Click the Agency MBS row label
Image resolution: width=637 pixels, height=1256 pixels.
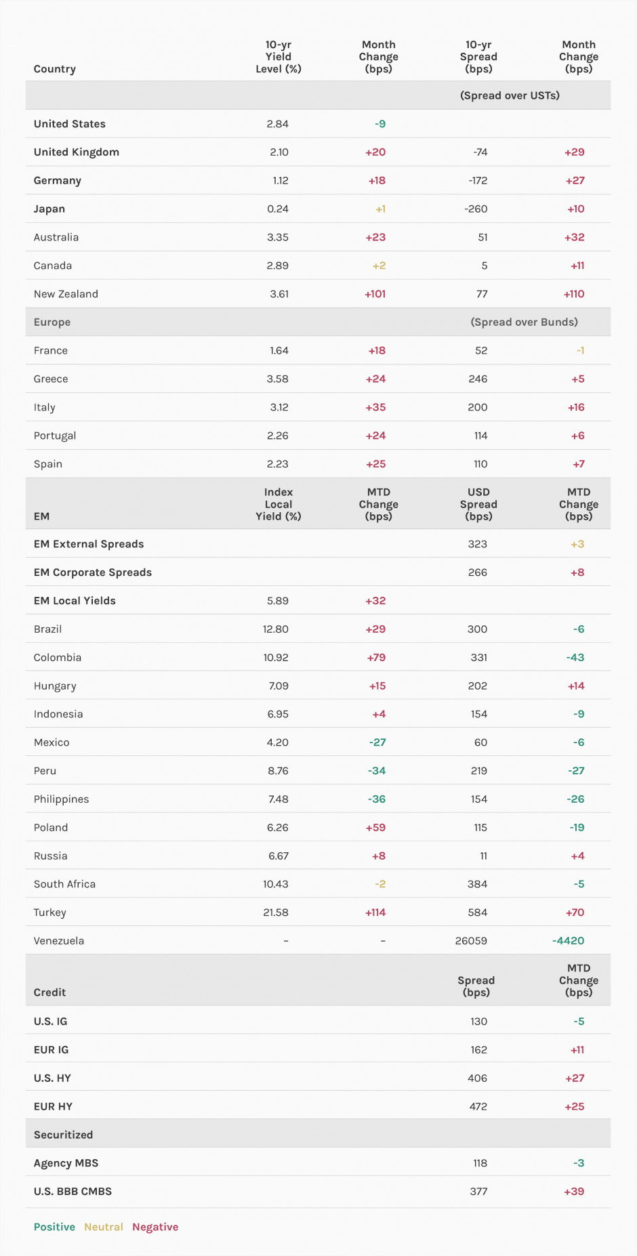[x=66, y=1163]
